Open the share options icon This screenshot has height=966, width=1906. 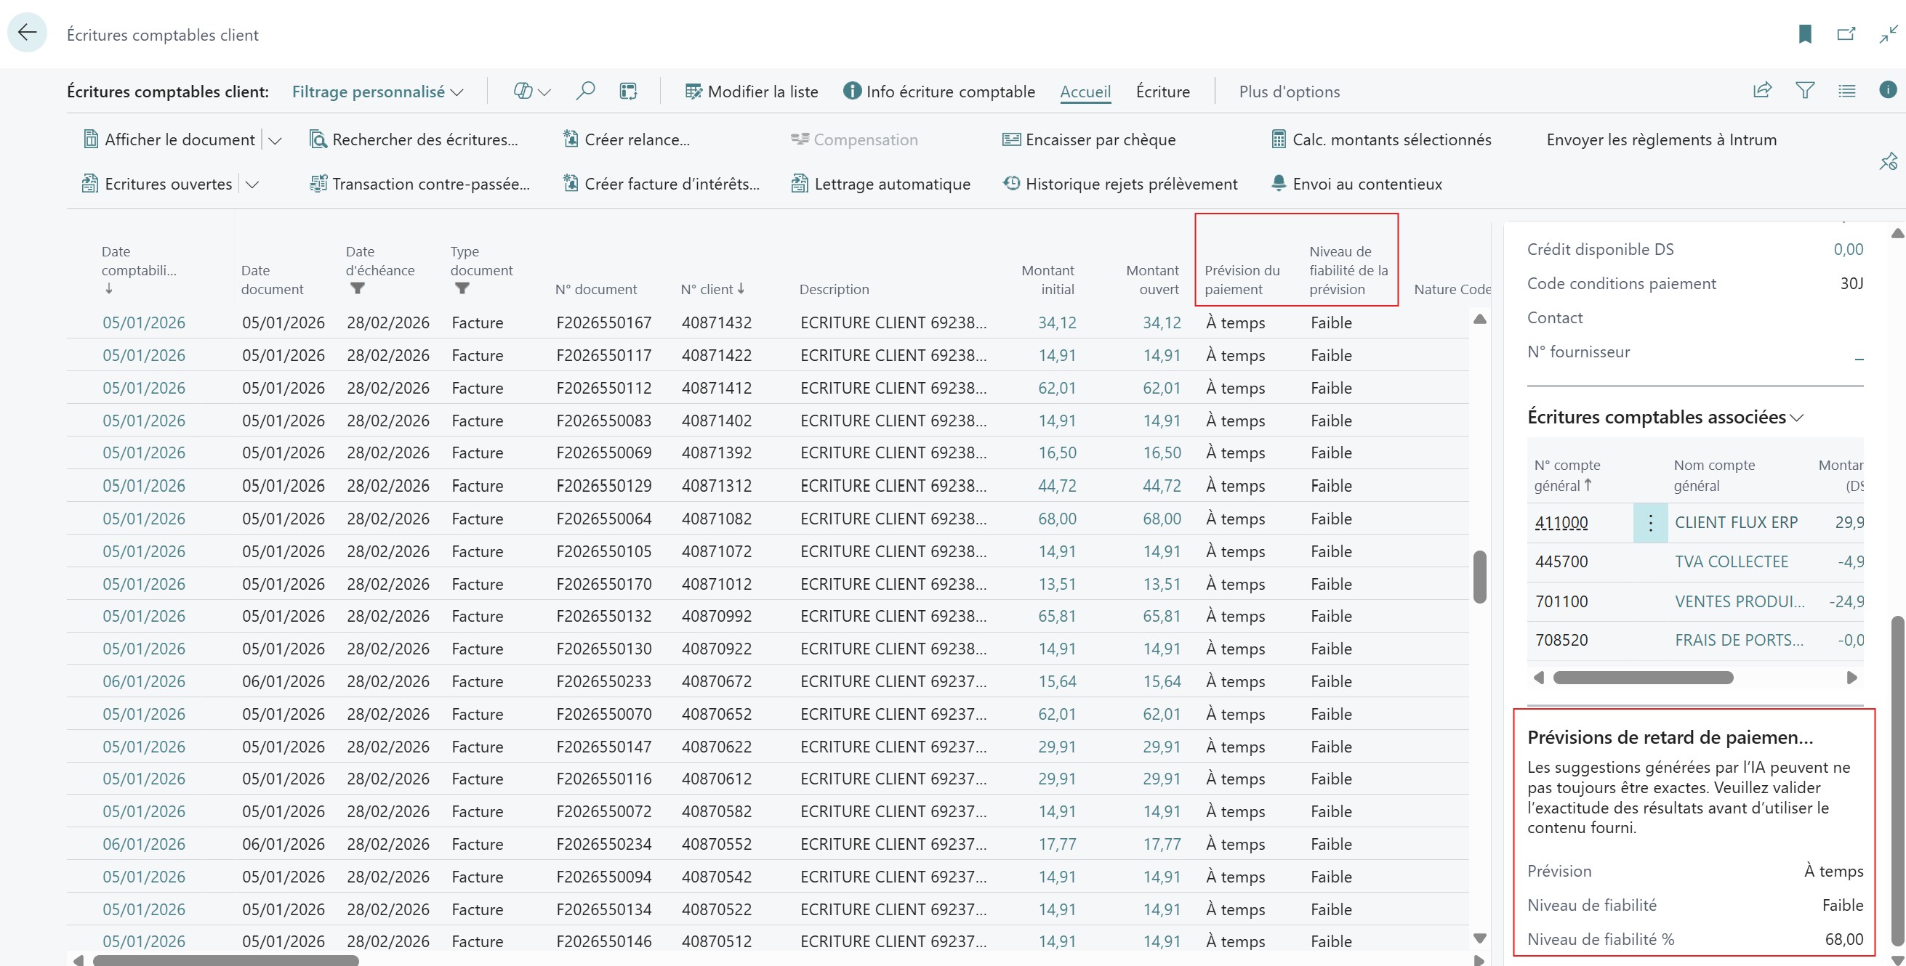(x=1763, y=90)
